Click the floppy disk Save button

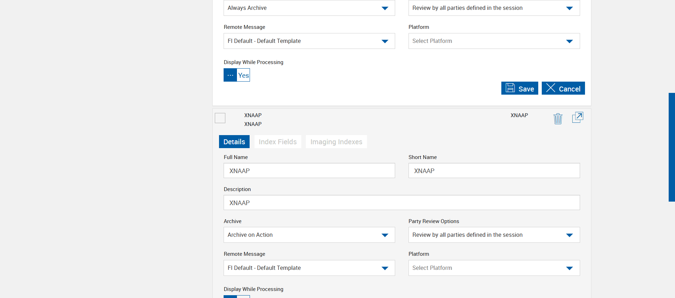(519, 88)
